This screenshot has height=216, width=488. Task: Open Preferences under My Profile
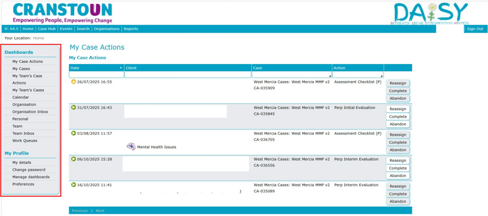(x=23, y=184)
